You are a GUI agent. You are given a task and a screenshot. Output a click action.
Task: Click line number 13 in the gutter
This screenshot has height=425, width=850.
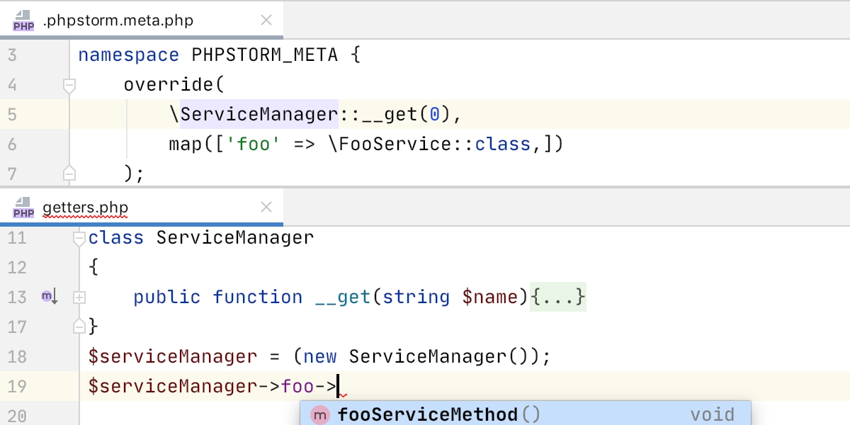point(17,297)
